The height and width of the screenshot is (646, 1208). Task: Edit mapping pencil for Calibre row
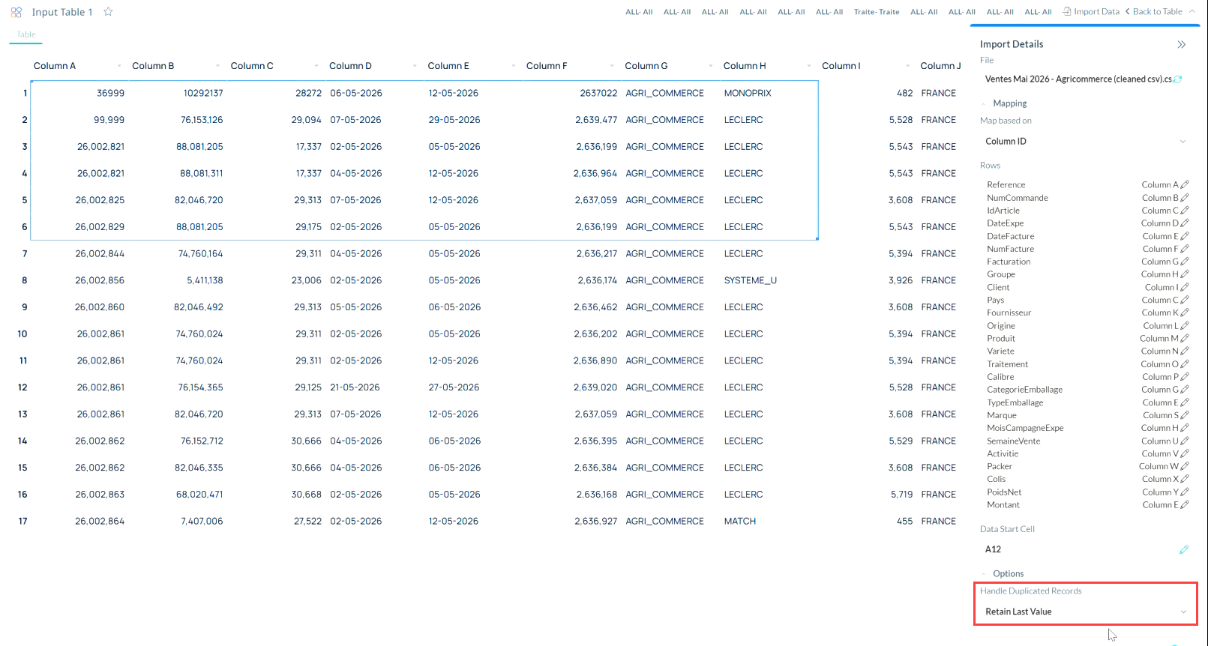pyautogui.click(x=1185, y=377)
